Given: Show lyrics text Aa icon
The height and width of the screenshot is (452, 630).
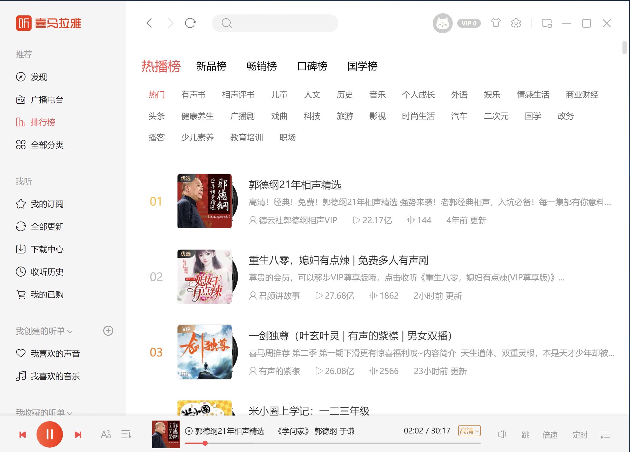Looking at the screenshot, I should [105, 435].
